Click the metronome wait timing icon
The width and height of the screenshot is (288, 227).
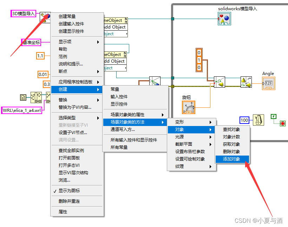258,120
